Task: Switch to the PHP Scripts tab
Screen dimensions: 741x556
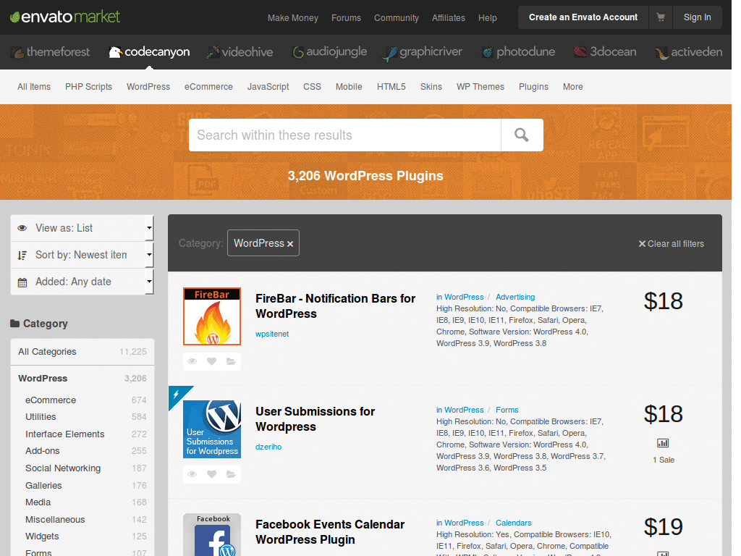Action: [x=88, y=87]
